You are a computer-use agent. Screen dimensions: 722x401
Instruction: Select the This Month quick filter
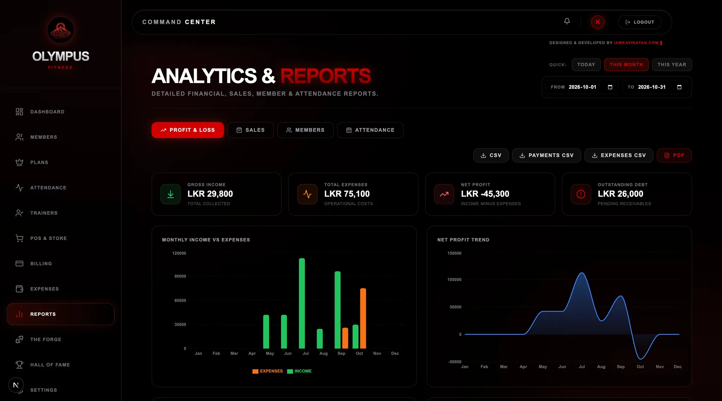coord(626,64)
